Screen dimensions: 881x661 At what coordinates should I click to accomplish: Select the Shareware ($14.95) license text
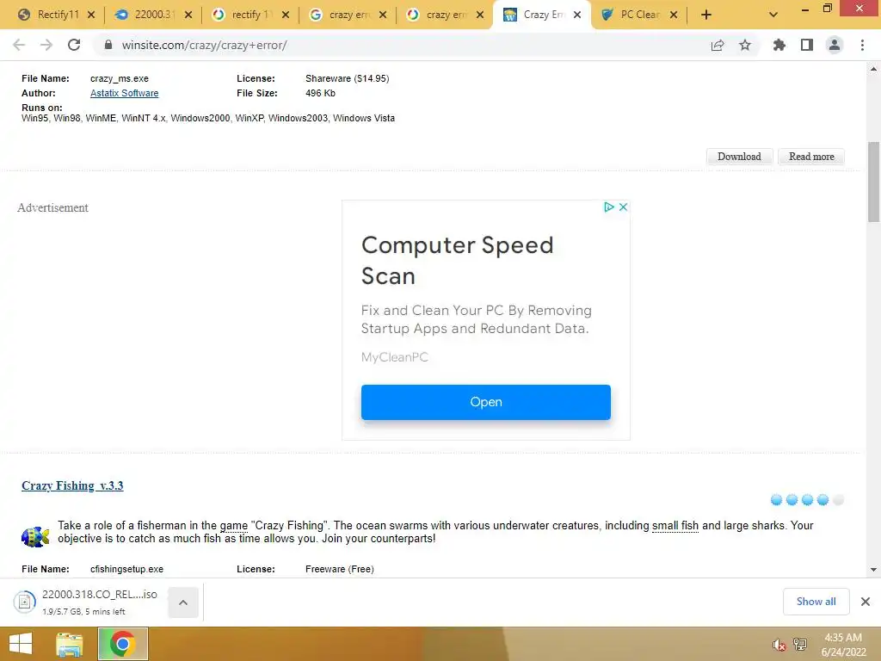(348, 78)
